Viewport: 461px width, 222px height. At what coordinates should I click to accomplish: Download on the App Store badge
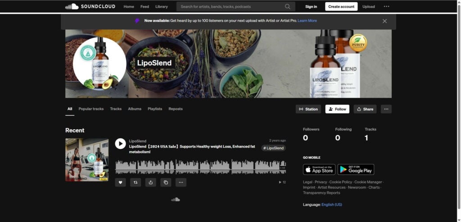[319, 169]
